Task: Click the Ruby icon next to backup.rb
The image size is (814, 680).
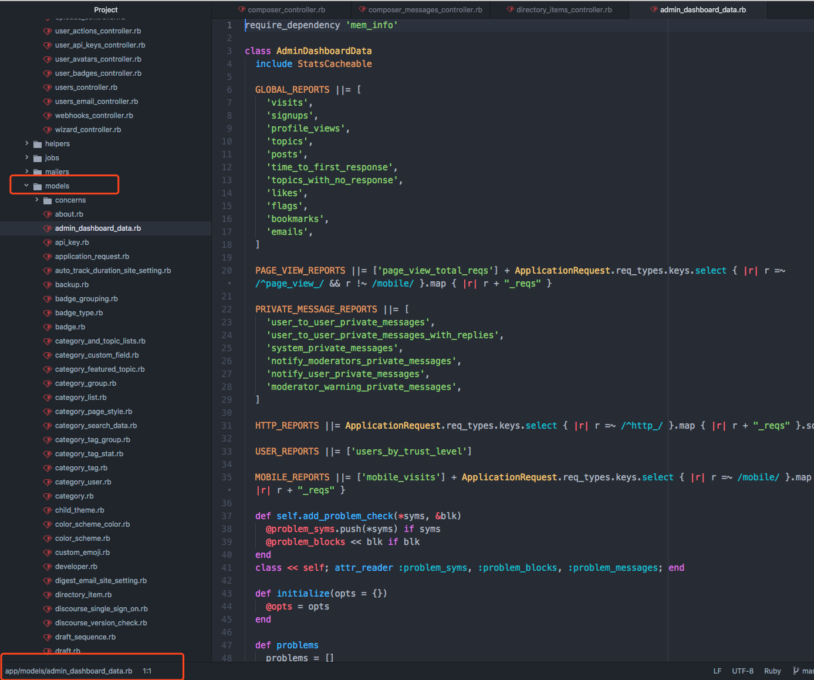Action: coord(48,285)
